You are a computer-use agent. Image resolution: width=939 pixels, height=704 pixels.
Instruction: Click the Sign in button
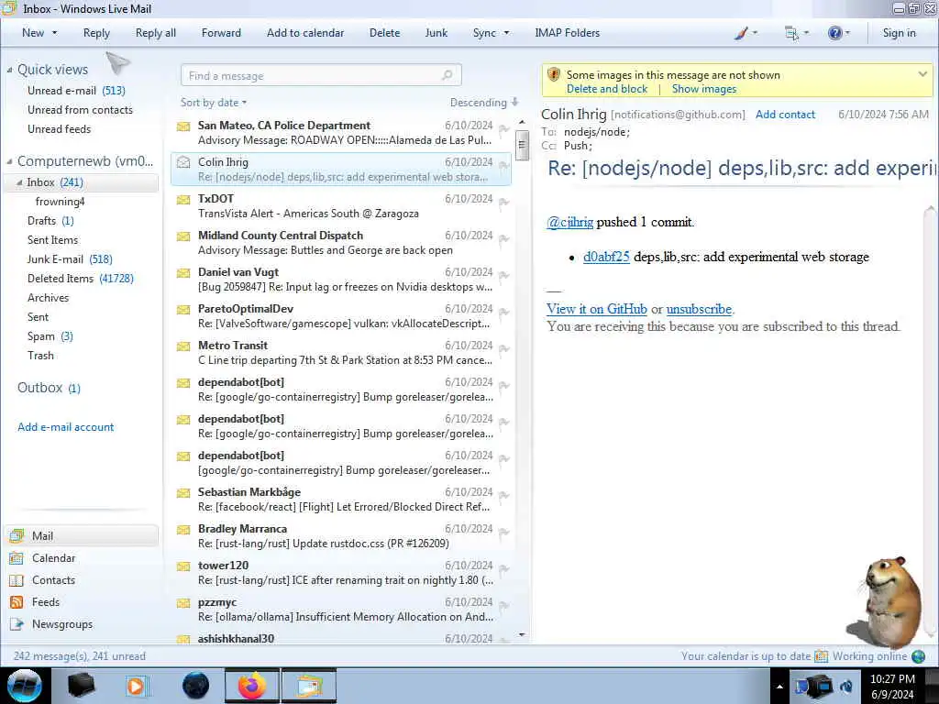tap(899, 33)
